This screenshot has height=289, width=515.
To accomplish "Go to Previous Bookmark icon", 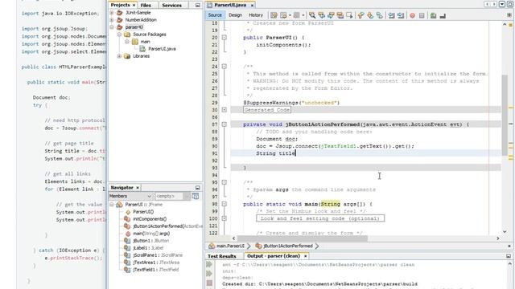I will [361, 15].
